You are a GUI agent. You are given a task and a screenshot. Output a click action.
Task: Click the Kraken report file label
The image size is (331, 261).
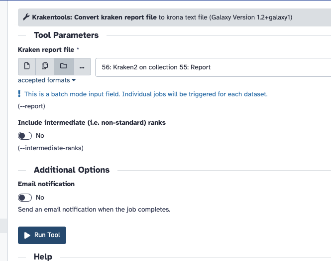[x=46, y=50]
